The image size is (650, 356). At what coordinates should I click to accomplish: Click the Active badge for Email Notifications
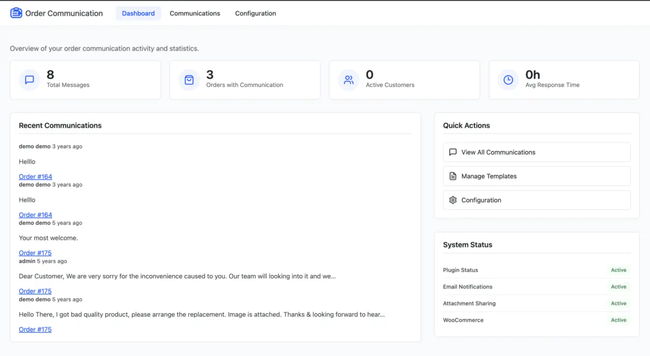click(618, 286)
